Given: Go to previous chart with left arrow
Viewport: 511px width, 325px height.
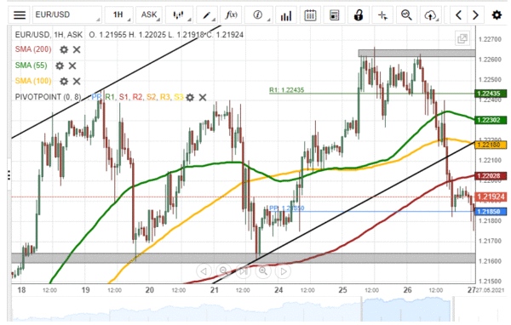Looking at the screenshot, I should (458, 15).
